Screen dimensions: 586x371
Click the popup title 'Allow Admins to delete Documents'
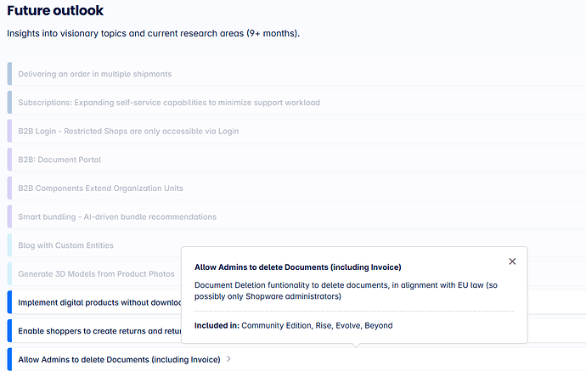(298, 267)
